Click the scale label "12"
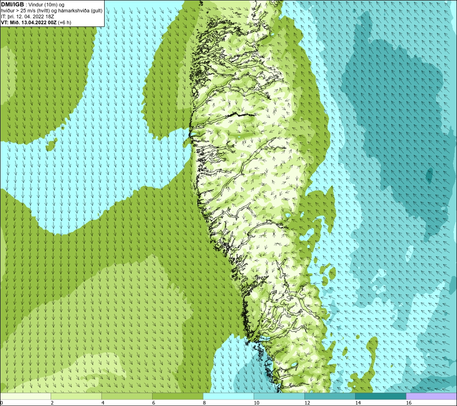The width and height of the screenshot is (457, 406). [307, 403]
